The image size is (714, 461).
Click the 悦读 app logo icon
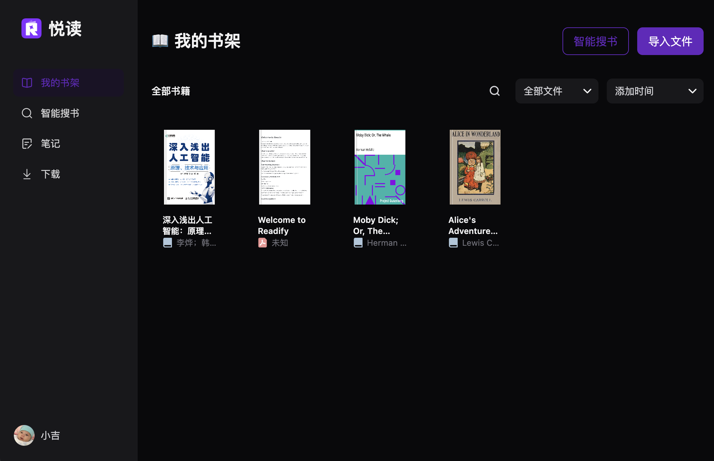coord(31,28)
